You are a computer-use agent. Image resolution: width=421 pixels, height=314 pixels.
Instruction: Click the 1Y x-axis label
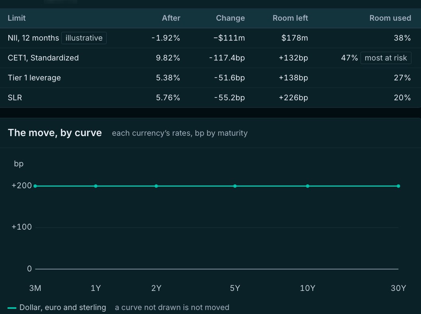pyautogui.click(x=96, y=288)
